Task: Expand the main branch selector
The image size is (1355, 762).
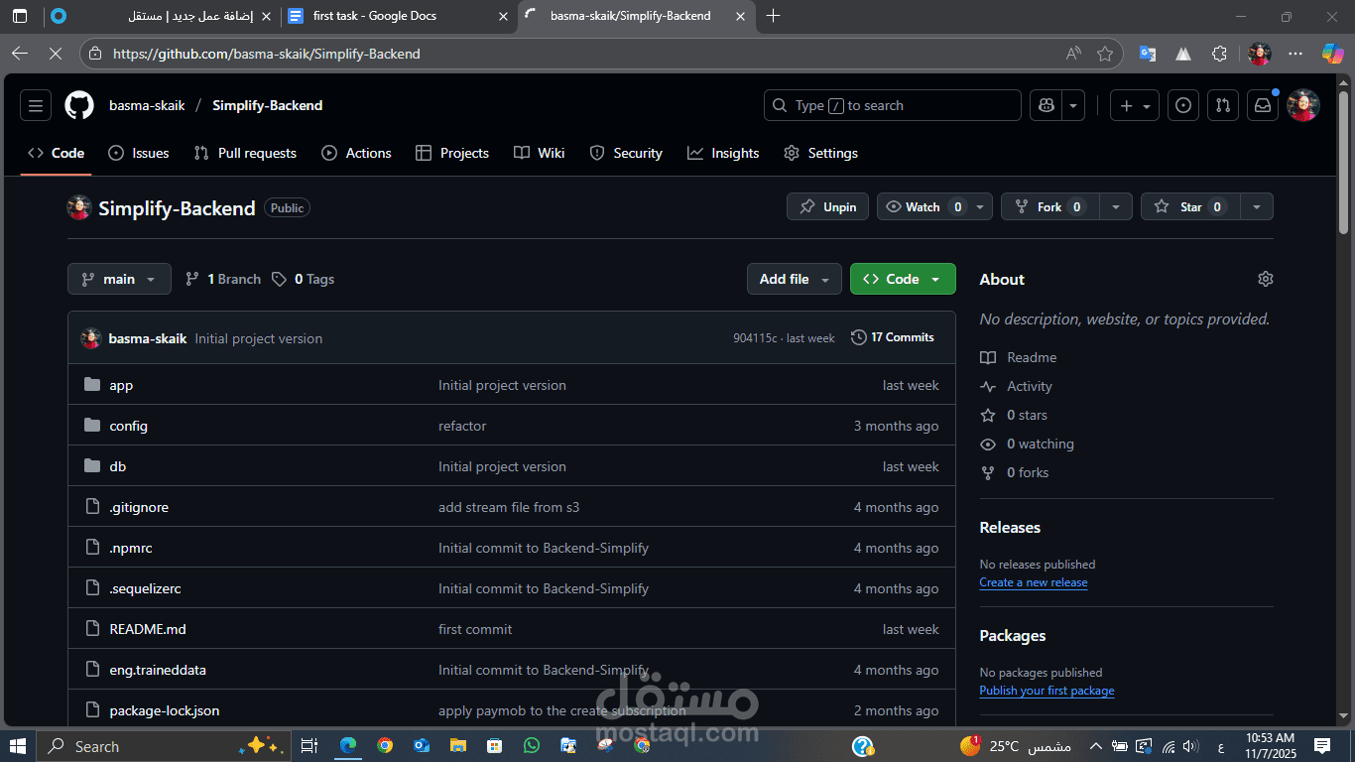Action: click(x=119, y=279)
